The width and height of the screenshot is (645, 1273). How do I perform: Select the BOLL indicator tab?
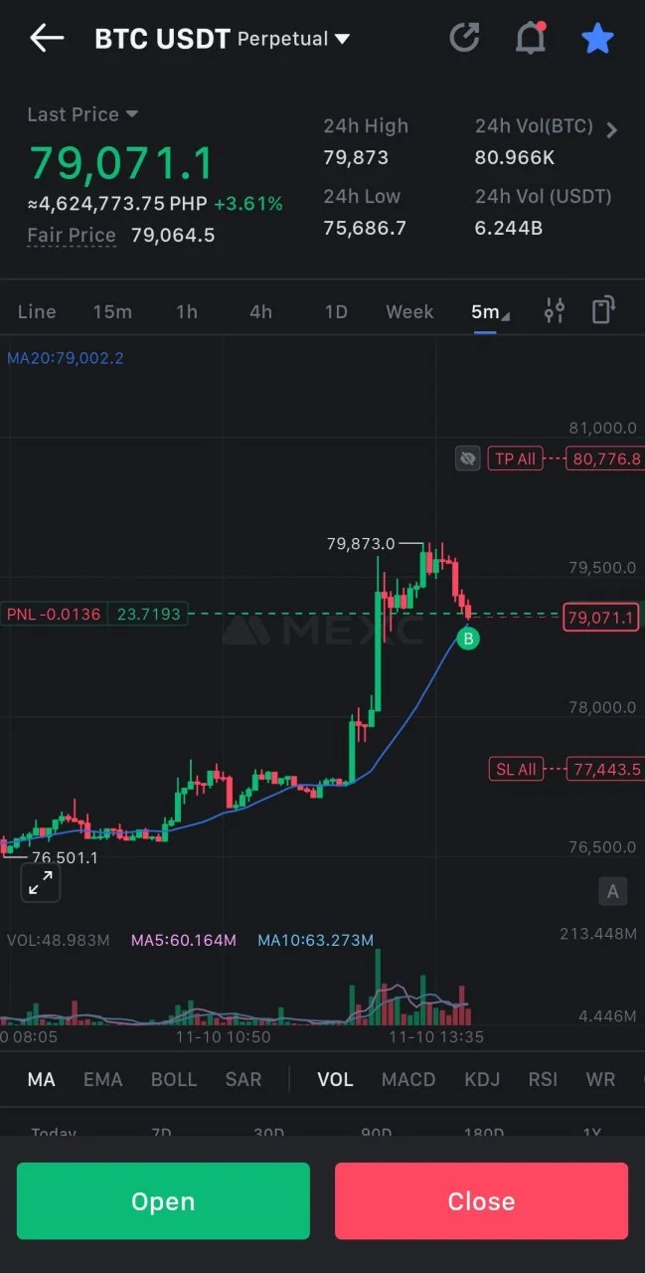(174, 1079)
